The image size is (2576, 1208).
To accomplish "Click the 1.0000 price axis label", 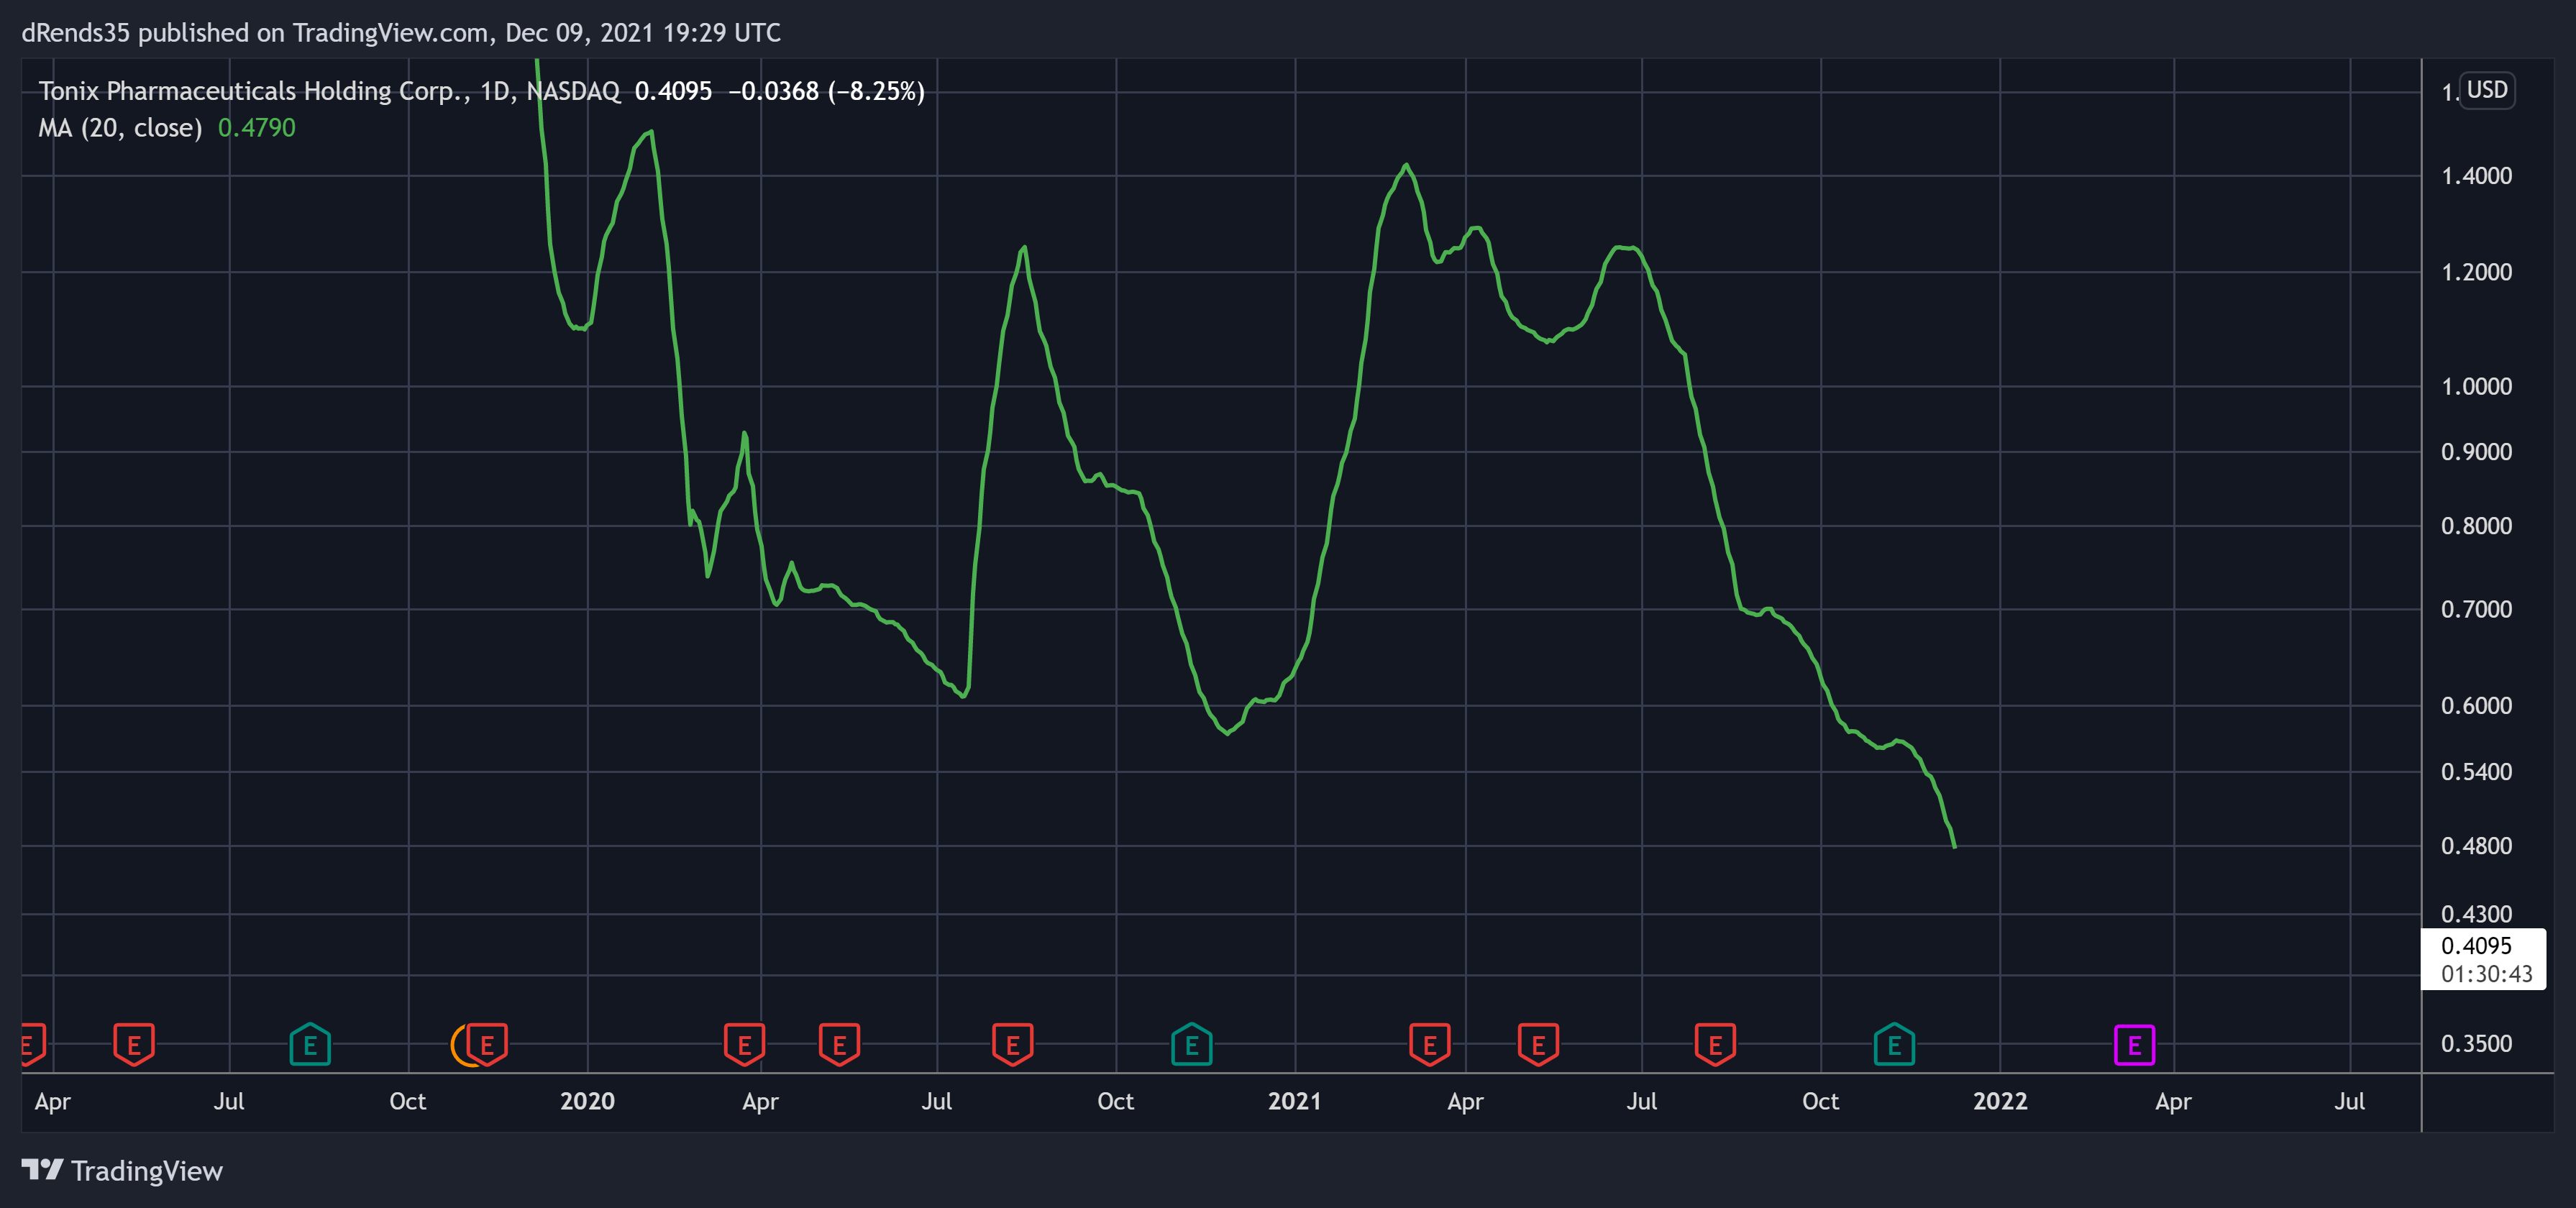I will tap(2476, 386).
